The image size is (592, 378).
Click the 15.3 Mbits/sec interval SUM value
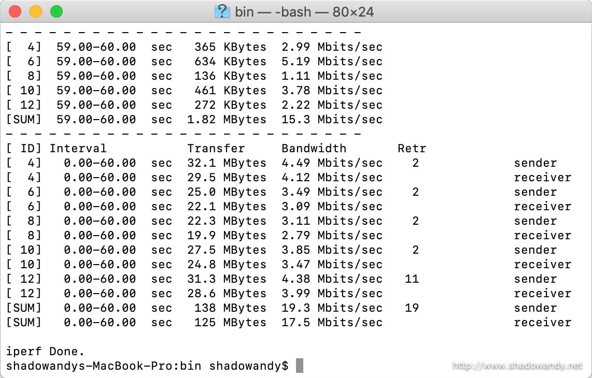coord(332,119)
